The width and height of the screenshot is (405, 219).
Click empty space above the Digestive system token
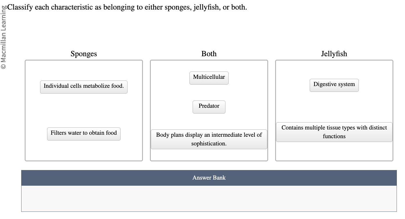point(334,70)
